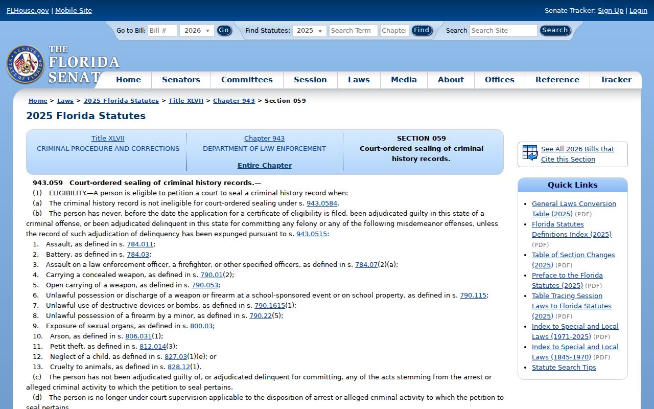Click statute link 790.115
The height and width of the screenshot is (409, 654).
click(473, 296)
